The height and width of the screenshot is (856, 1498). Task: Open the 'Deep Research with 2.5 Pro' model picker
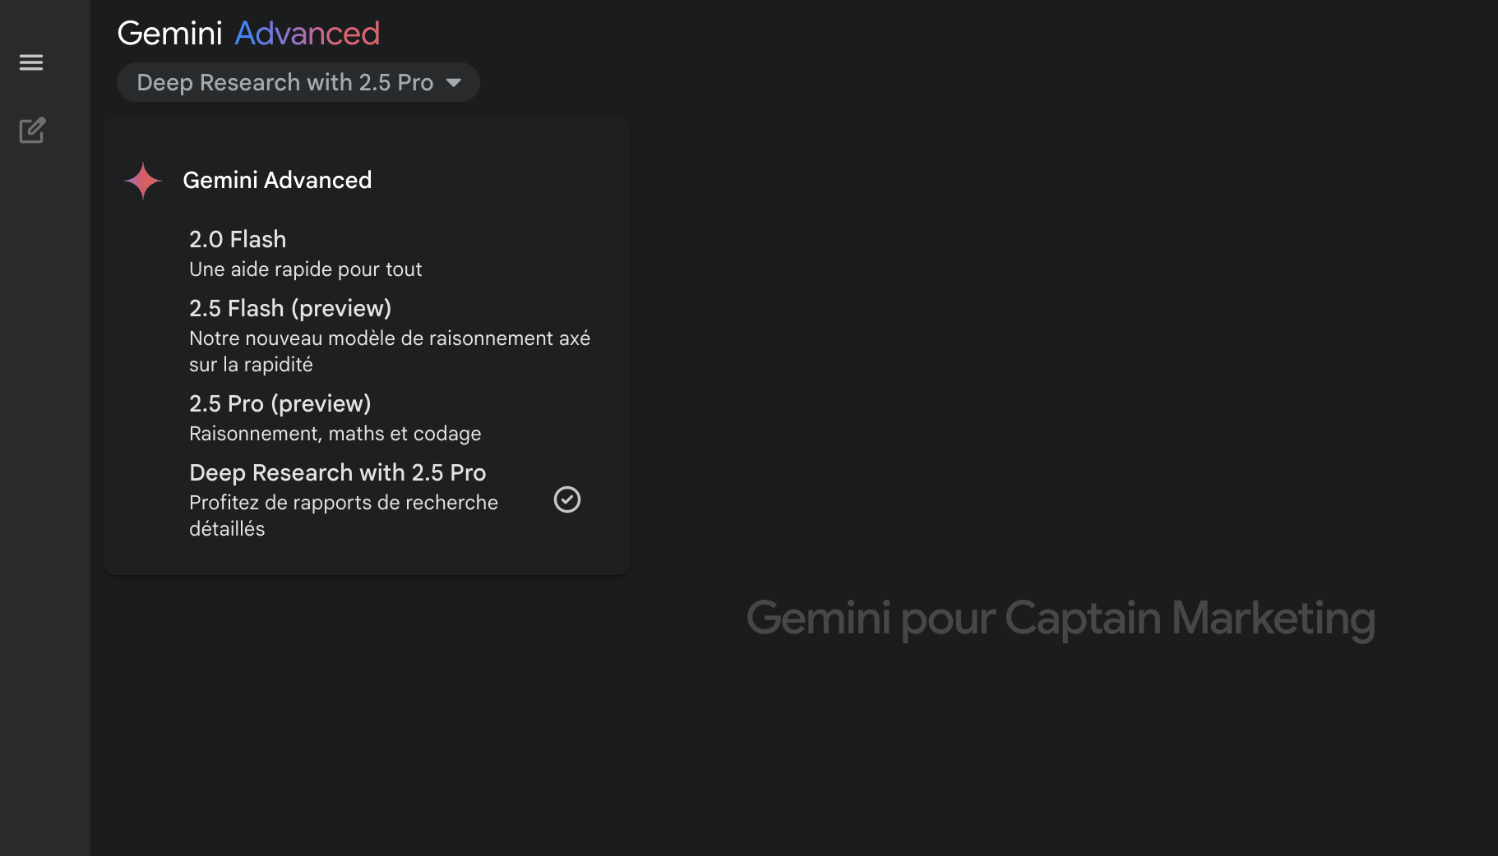coord(298,82)
